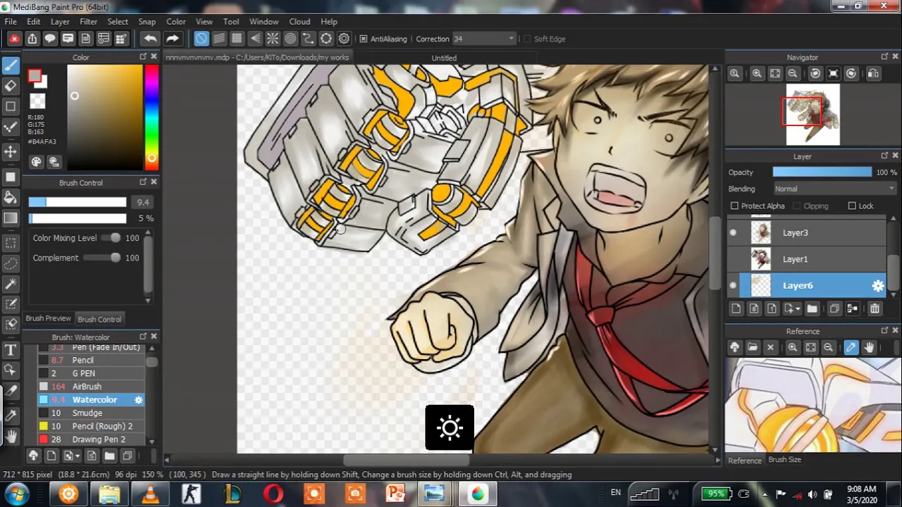Select the Brush tool in left toolbar

(x=11, y=65)
